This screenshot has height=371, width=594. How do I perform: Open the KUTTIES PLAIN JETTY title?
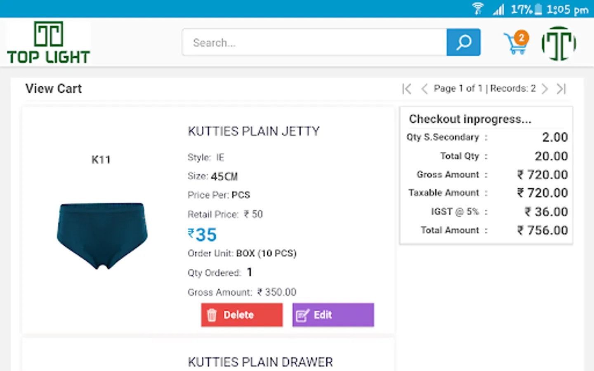coord(254,131)
